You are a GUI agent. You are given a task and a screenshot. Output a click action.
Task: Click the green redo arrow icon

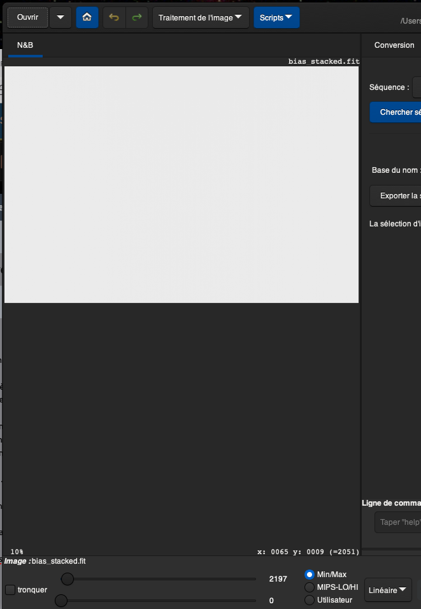[136, 17]
